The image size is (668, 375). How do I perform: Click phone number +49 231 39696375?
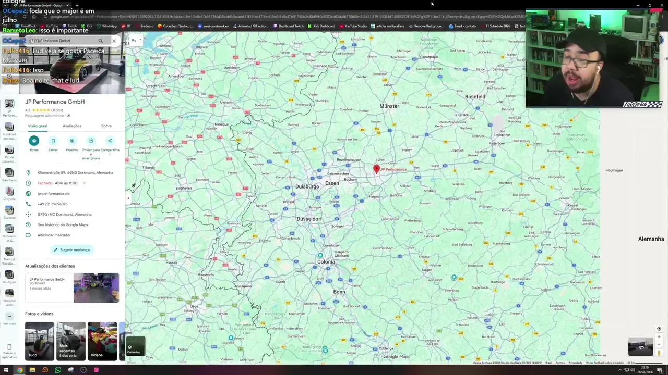tap(52, 204)
